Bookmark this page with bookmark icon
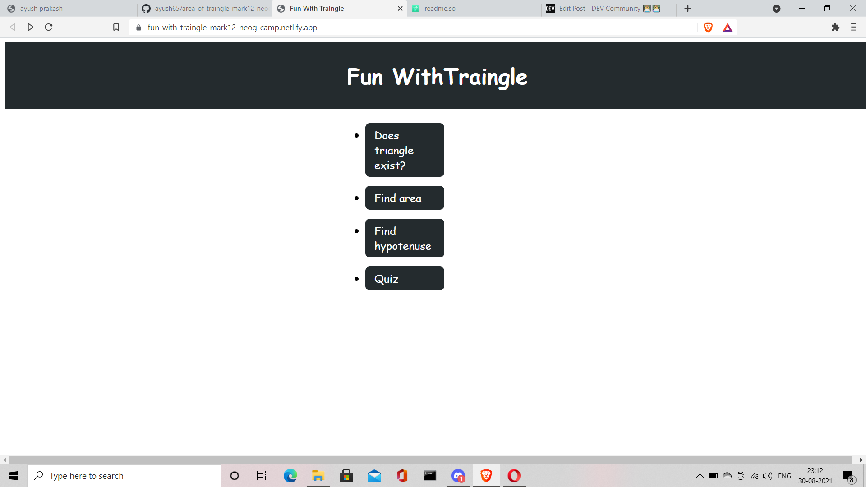This screenshot has height=487, width=866. coord(116,28)
